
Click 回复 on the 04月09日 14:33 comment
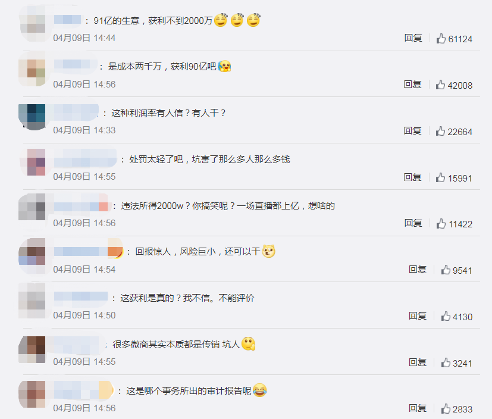[x=412, y=131]
